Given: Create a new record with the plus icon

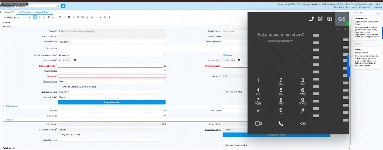Looking at the screenshot, I should [x=40, y=17].
